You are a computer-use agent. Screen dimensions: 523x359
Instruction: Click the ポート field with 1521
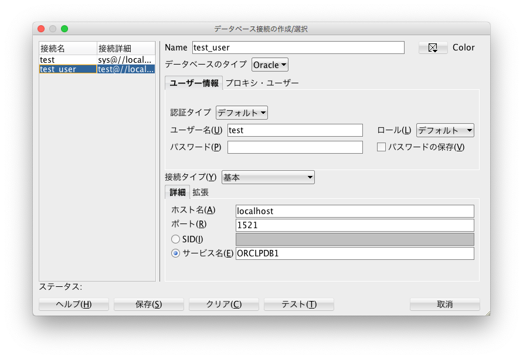(x=355, y=225)
